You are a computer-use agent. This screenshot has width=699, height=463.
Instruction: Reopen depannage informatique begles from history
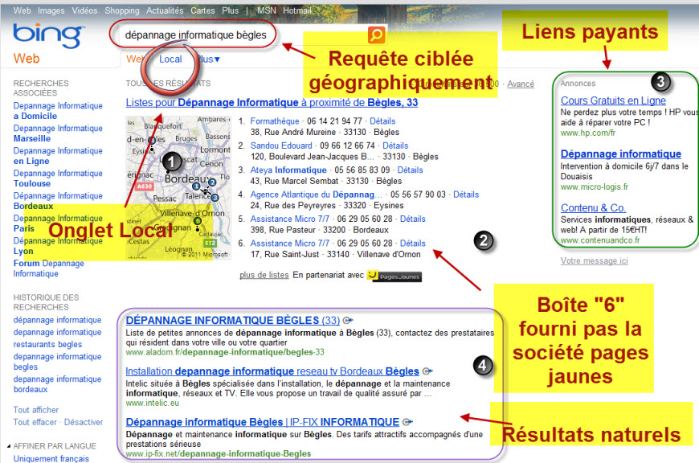point(57,362)
